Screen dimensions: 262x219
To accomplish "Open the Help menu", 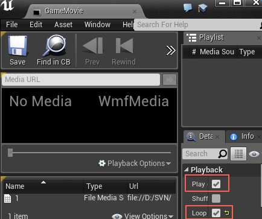I will click(x=128, y=25).
